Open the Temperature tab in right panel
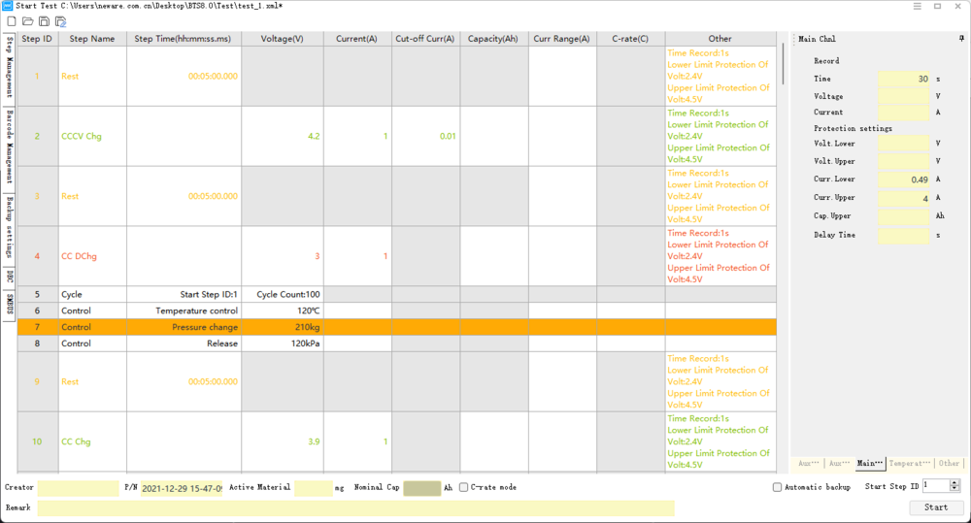The height and width of the screenshot is (523, 971). click(x=910, y=464)
